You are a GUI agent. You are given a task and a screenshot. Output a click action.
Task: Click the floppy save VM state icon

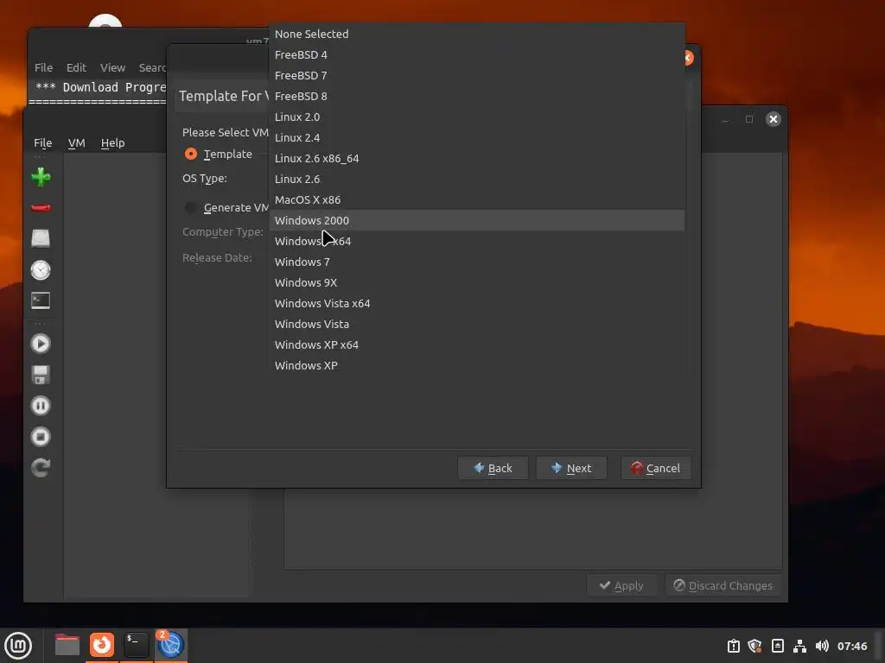tap(41, 375)
